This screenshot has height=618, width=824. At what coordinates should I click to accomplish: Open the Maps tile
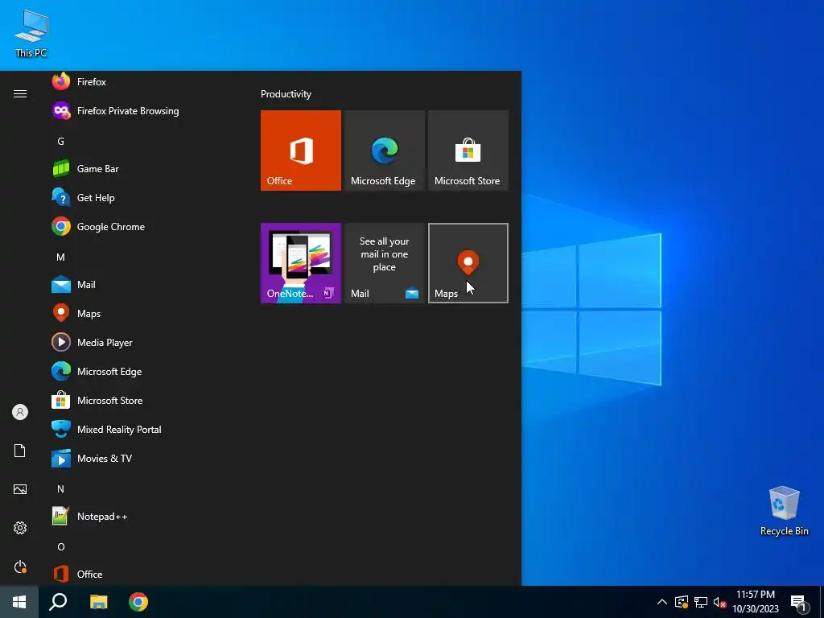[468, 263]
